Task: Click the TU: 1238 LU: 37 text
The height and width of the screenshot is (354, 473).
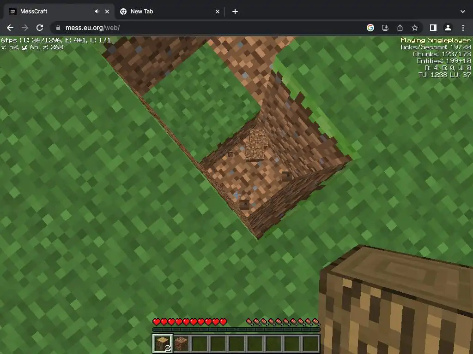Action: tap(444, 75)
